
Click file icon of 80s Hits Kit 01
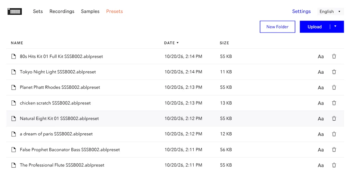coord(14,57)
